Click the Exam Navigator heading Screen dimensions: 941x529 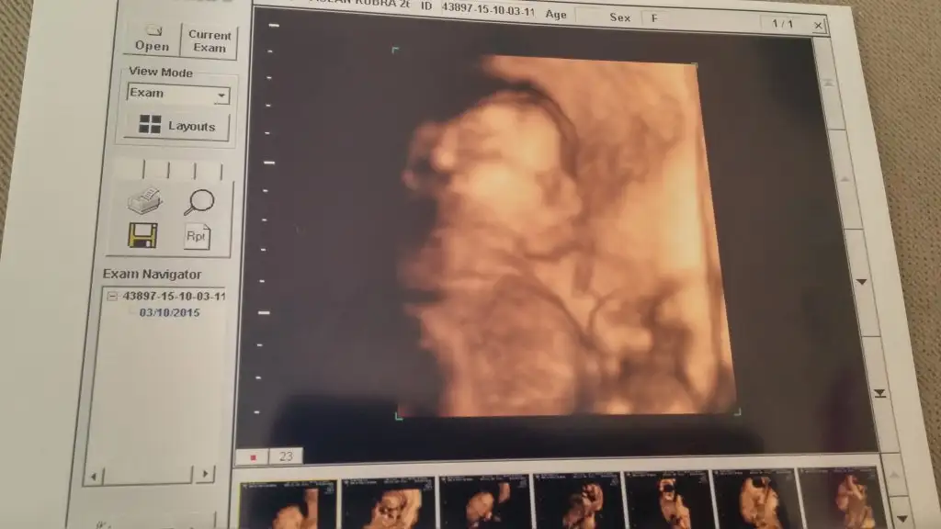tap(152, 274)
